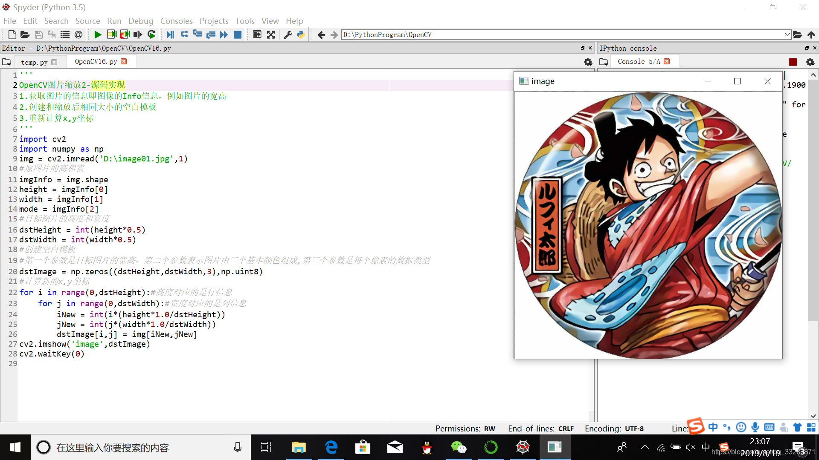Open Microsoft Edge from the taskbar

(331, 447)
